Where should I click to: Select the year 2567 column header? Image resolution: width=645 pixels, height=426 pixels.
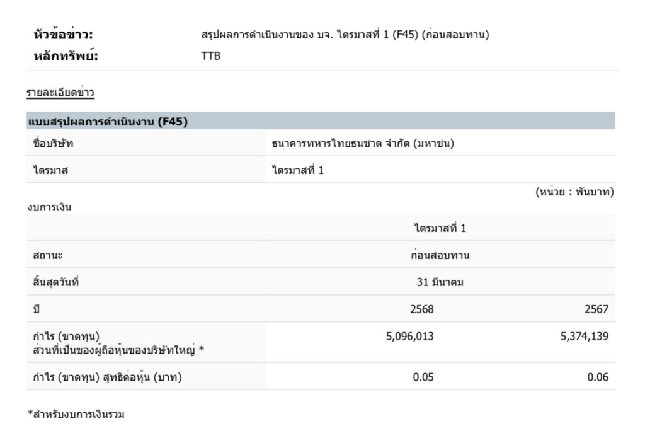(596, 309)
